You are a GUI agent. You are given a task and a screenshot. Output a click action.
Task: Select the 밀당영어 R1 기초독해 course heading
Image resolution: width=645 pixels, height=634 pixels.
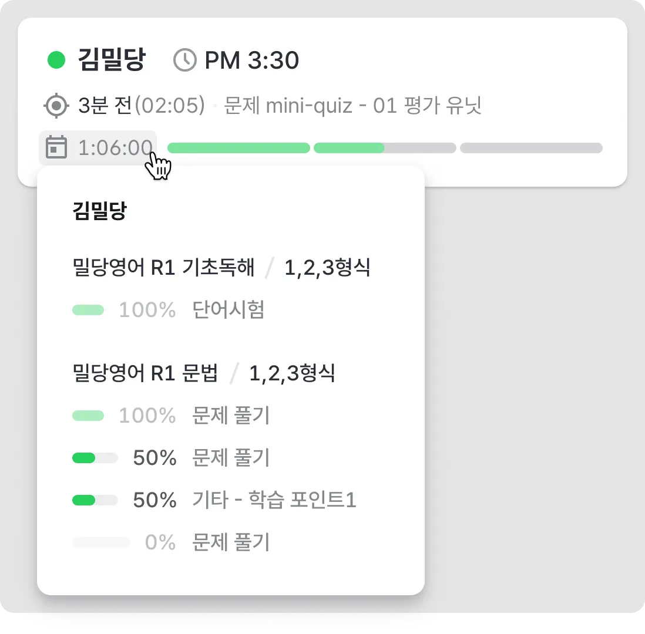pos(163,268)
